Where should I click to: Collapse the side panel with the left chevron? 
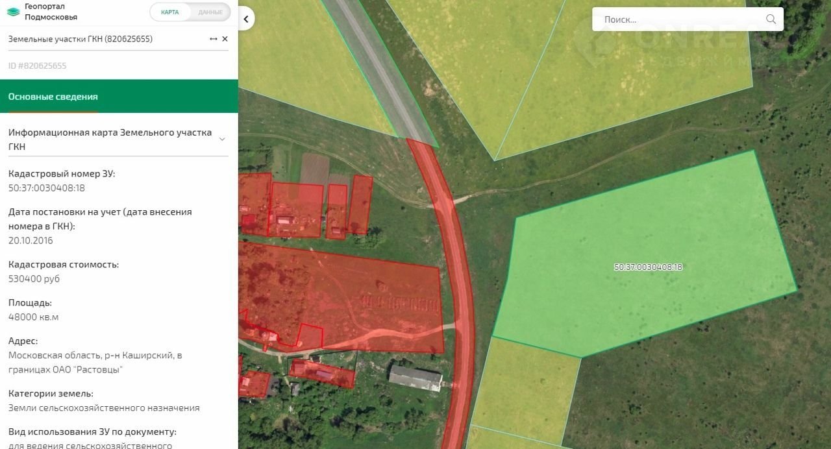point(246,19)
